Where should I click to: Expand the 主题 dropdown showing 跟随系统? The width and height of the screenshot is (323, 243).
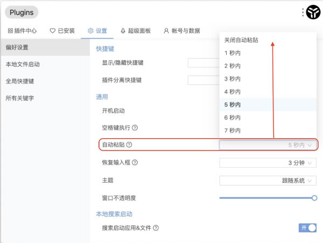(x=268, y=181)
